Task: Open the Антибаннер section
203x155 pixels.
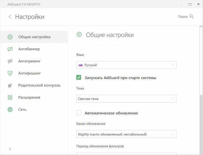Action: [34, 49]
